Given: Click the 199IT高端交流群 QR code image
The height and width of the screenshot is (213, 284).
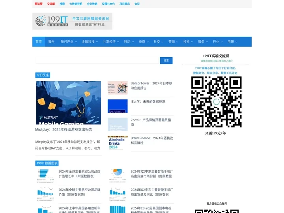Looking at the screenshot, I should pyautogui.click(x=217, y=102).
